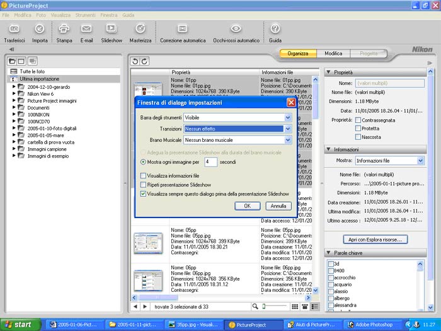Go to next image with the right arrow
The image size is (441, 331).
(145, 306)
